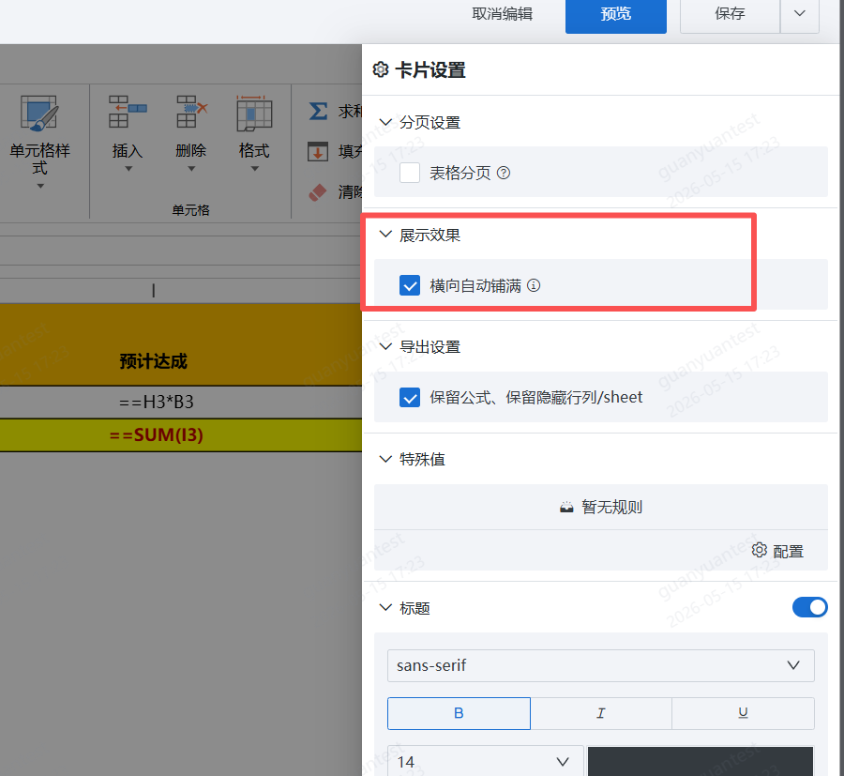Click 取消编辑 to cancel editing
This screenshot has height=776, width=844.
503,14
